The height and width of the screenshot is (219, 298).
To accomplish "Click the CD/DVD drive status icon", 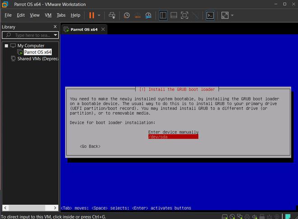I will coord(232,217).
